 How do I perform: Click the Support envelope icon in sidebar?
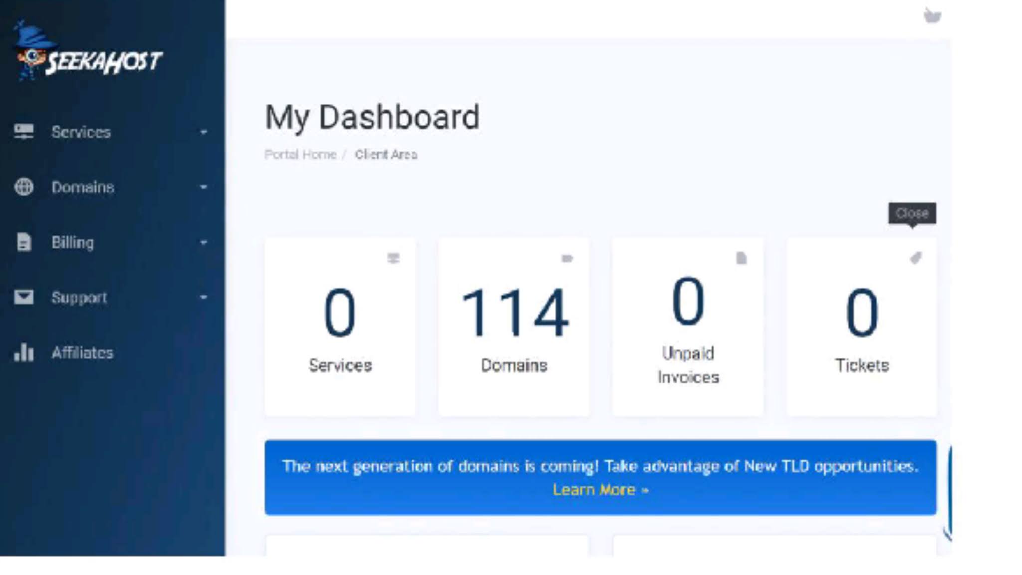[23, 297]
